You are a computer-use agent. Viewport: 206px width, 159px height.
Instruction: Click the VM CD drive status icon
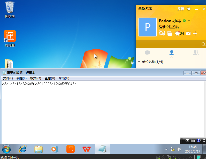point(163,157)
